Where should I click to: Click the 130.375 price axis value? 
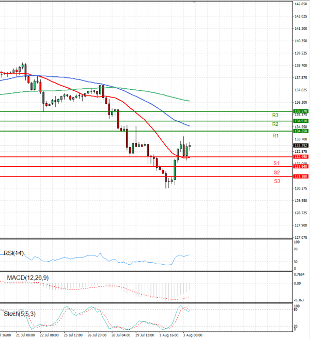(301, 188)
